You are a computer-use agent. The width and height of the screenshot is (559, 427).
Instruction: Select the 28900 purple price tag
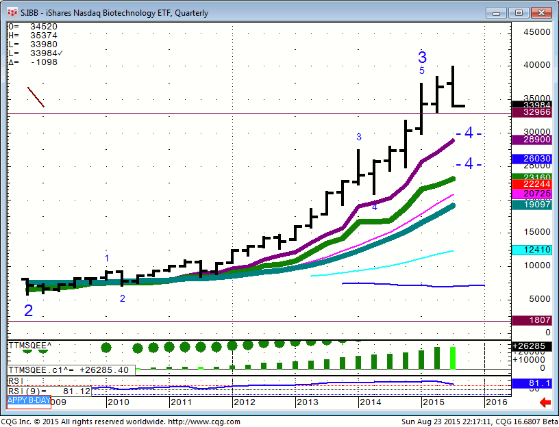point(532,140)
